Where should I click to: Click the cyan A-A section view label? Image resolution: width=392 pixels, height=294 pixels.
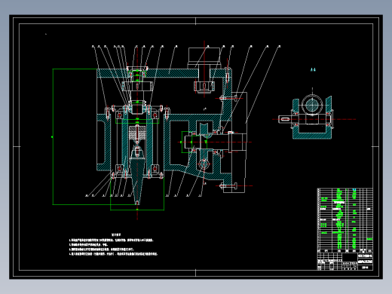[313, 70]
